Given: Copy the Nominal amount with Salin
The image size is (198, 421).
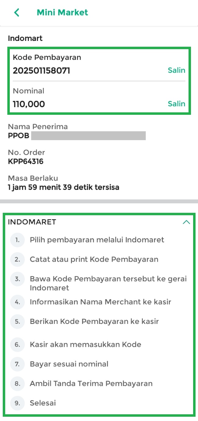Looking at the screenshot, I should pyautogui.click(x=176, y=104).
